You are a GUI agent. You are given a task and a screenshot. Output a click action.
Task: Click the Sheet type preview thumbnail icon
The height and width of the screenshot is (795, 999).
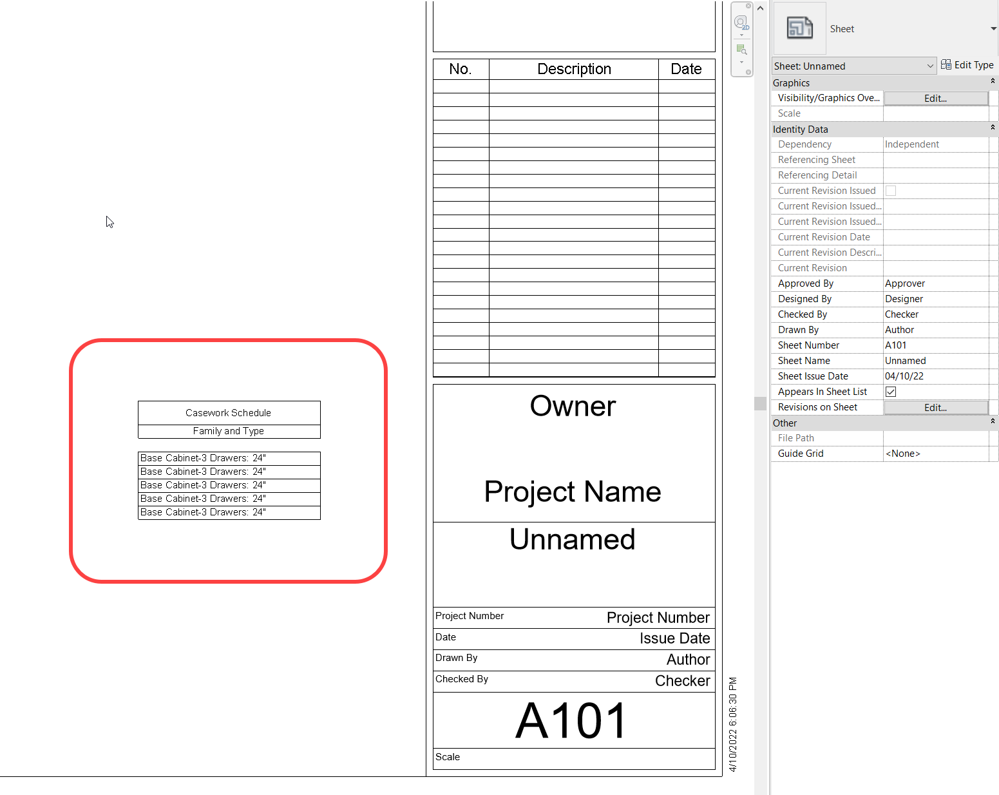(x=799, y=28)
